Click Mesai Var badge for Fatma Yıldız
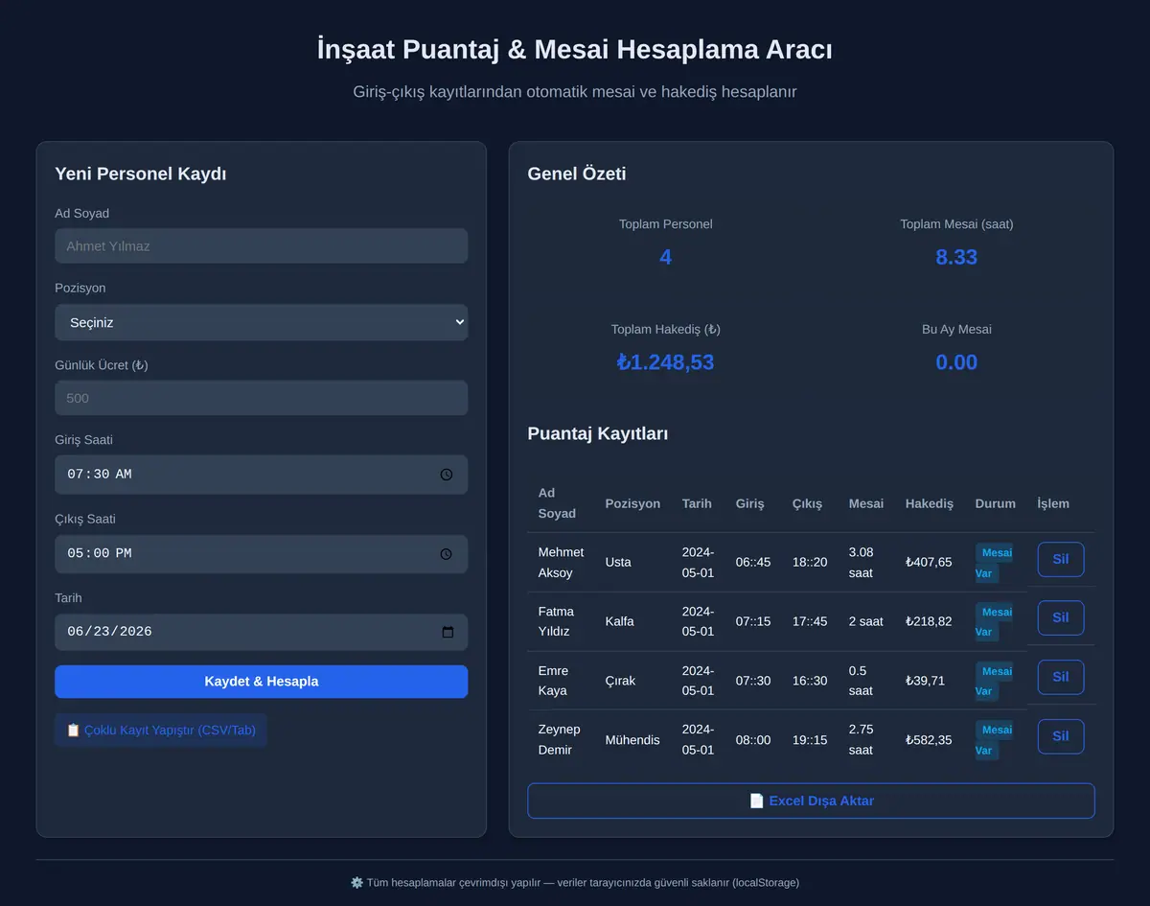The image size is (1150, 906). [994, 622]
